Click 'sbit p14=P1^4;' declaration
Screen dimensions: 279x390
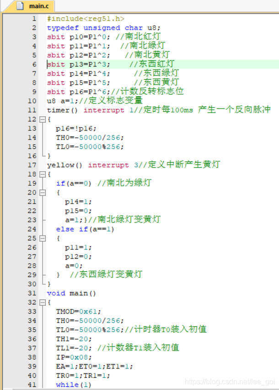tap(78, 74)
